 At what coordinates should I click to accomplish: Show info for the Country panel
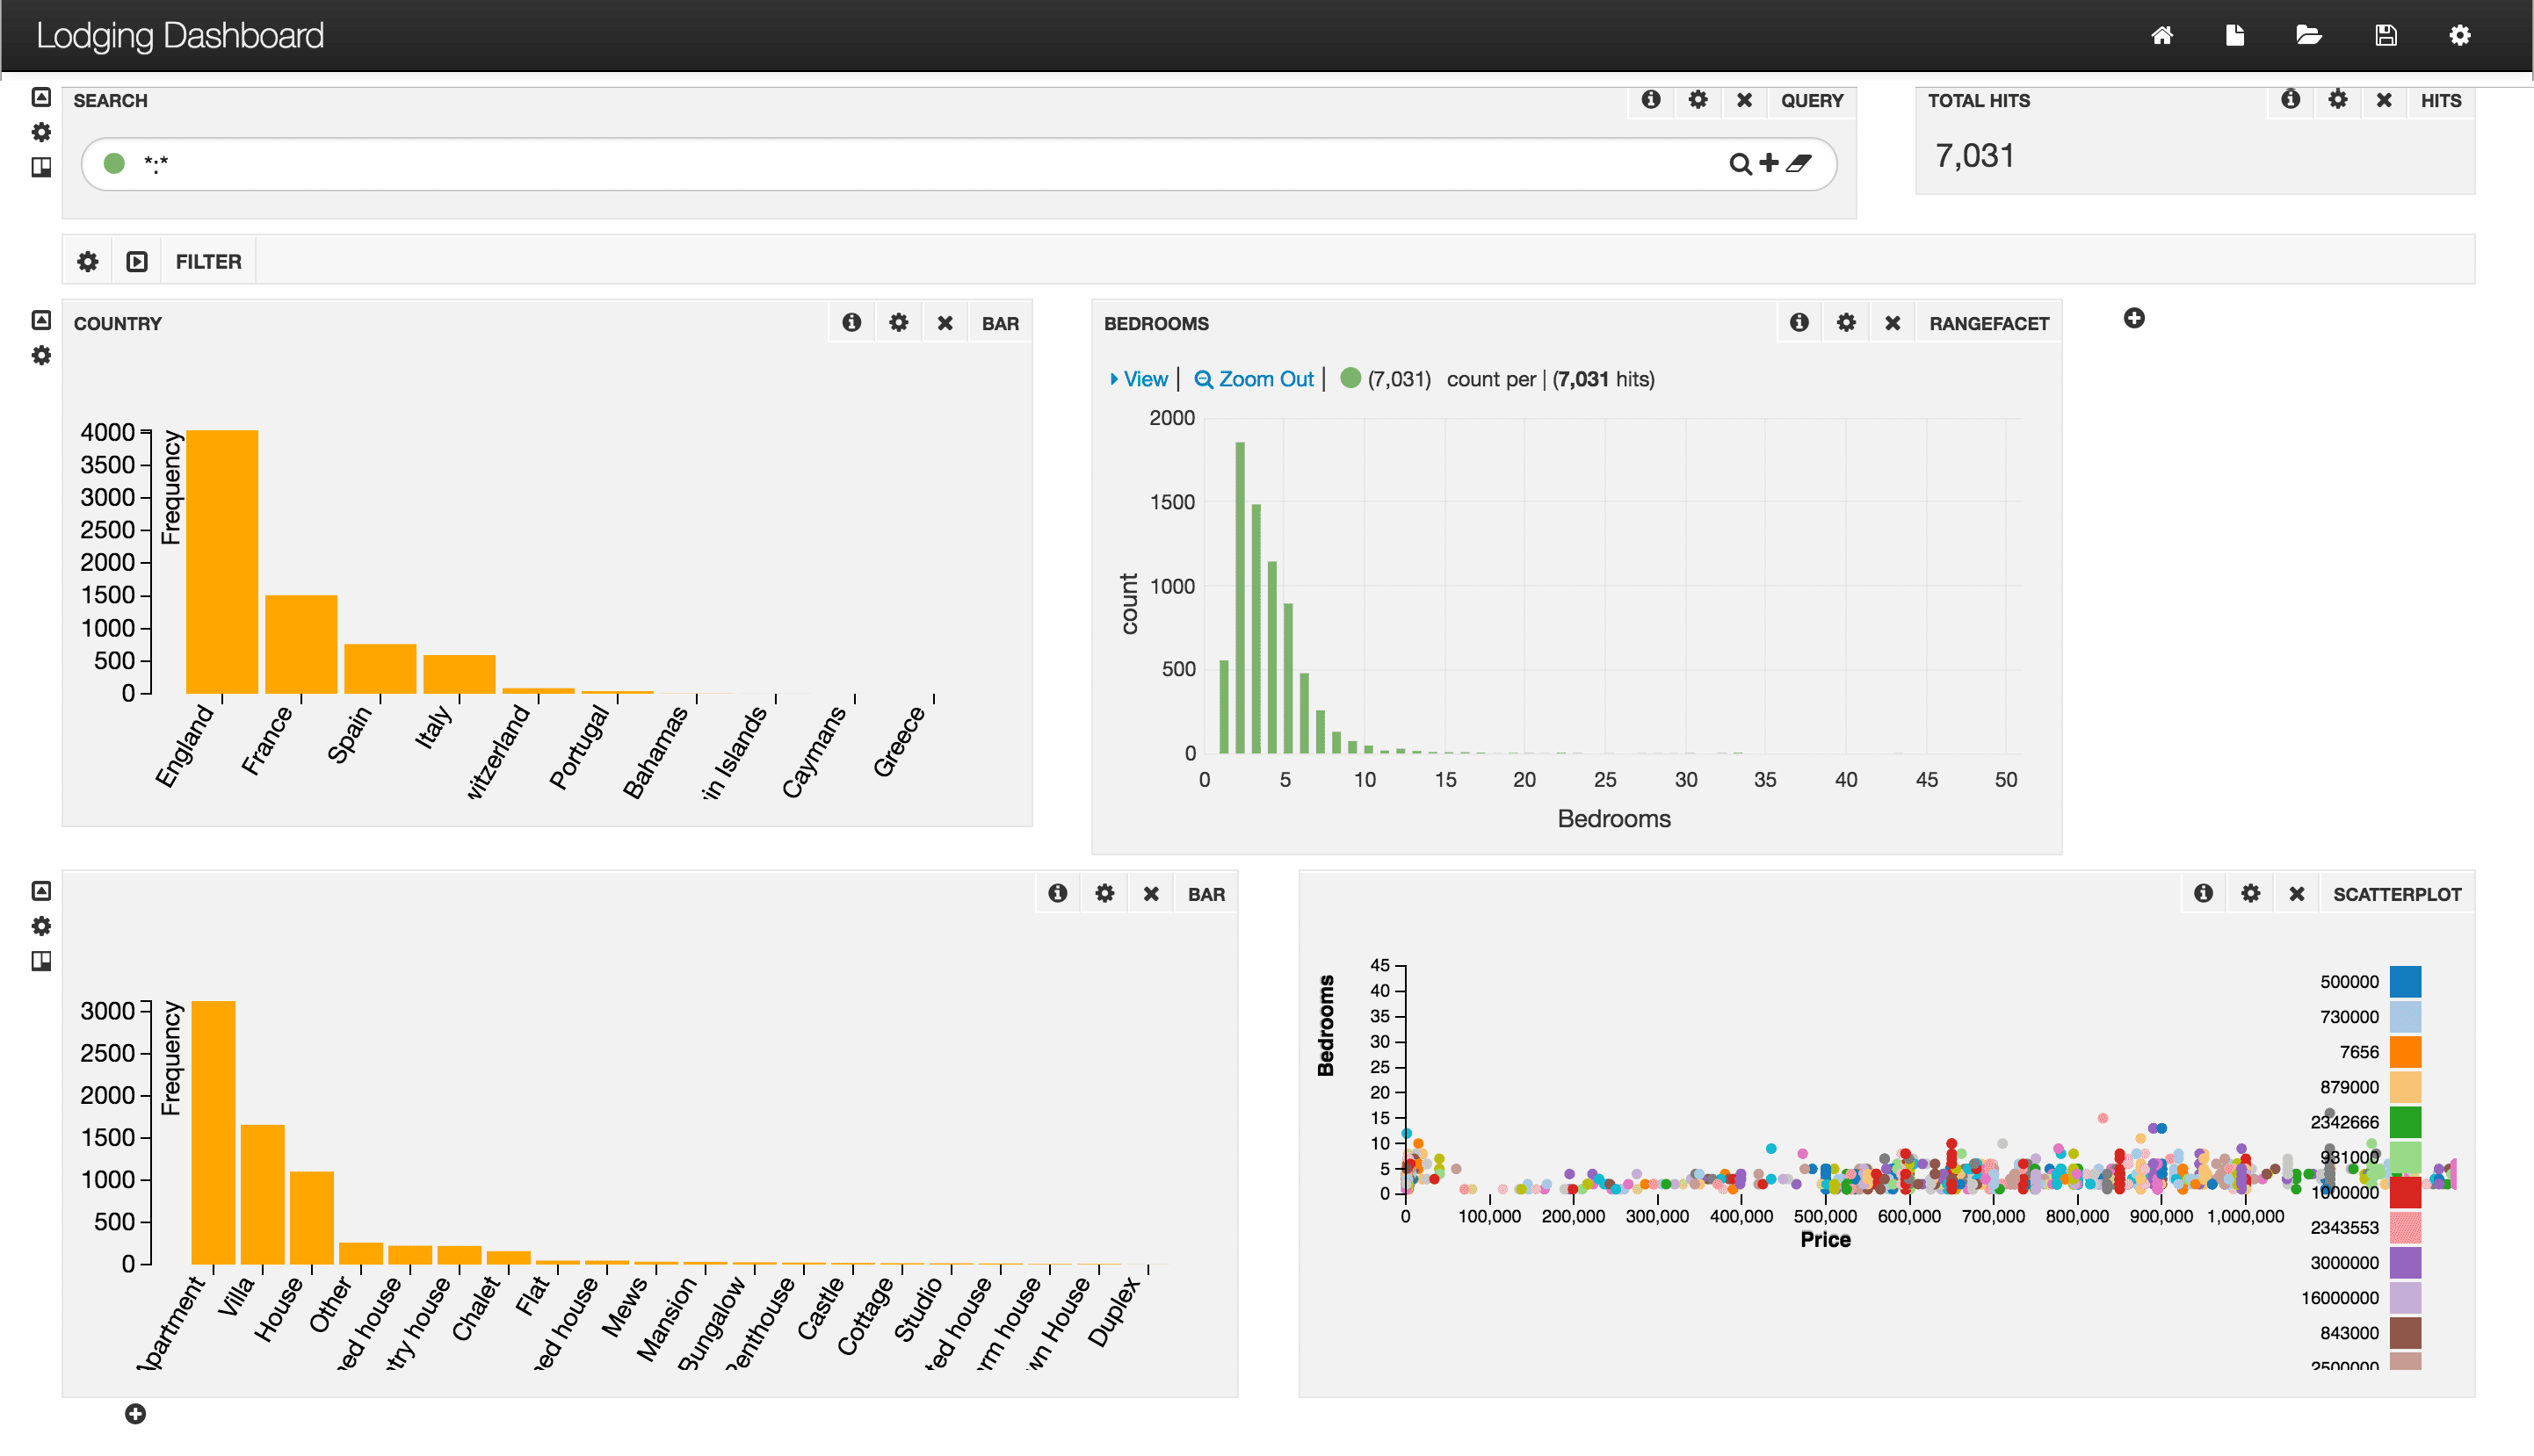tap(851, 323)
